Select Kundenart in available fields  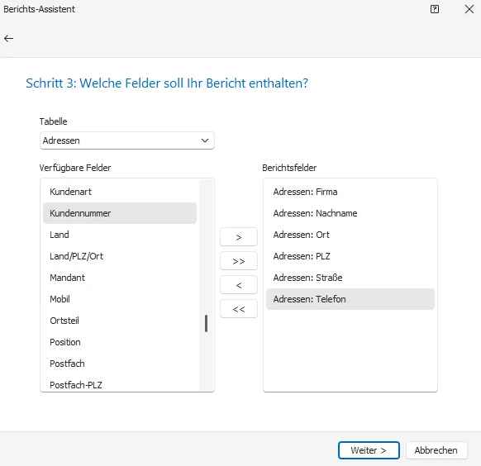point(120,192)
